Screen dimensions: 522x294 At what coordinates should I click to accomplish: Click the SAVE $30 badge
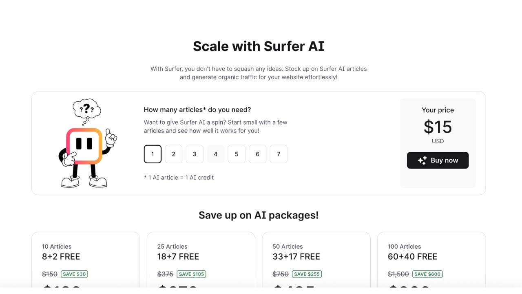click(74, 274)
